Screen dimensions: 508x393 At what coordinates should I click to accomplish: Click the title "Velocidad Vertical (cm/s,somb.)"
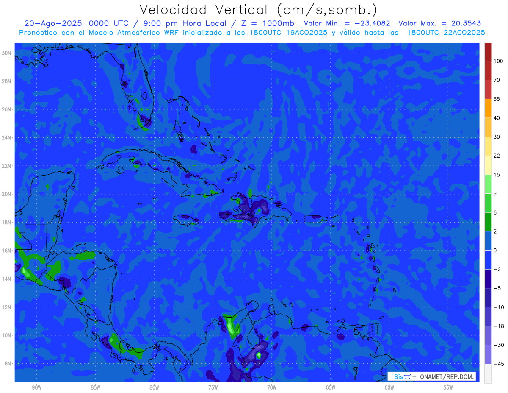tap(258, 10)
